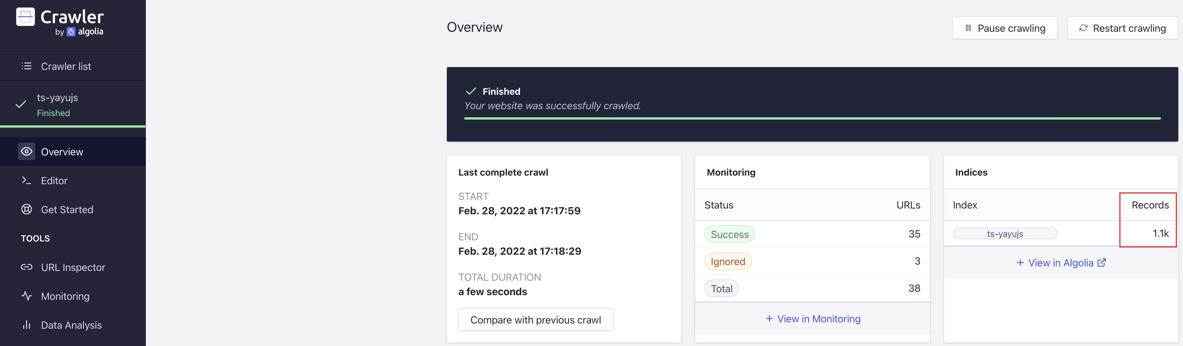Click the 1.1k records value
Image resolution: width=1183 pixels, height=346 pixels.
[x=1160, y=233]
